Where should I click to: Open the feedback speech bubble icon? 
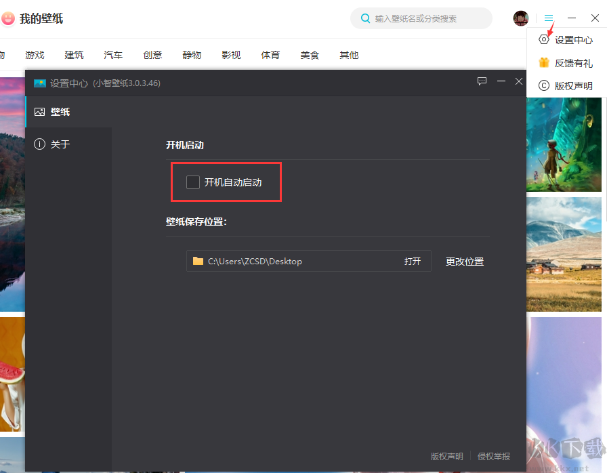pyautogui.click(x=482, y=81)
